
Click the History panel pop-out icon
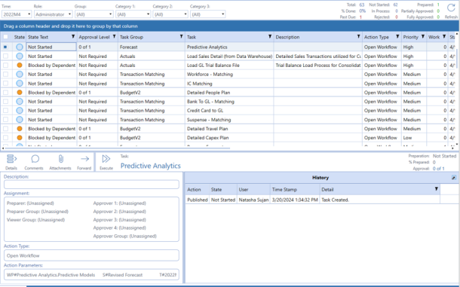click(453, 178)
